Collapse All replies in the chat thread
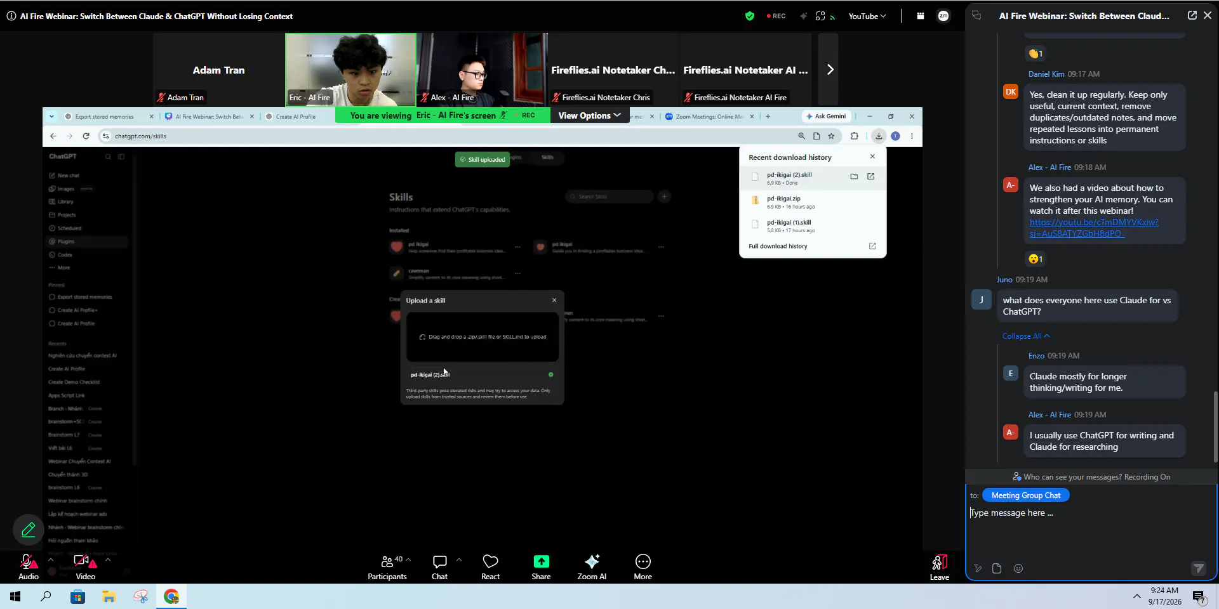Screen dimensions: 1219x609 [1026, 336]
